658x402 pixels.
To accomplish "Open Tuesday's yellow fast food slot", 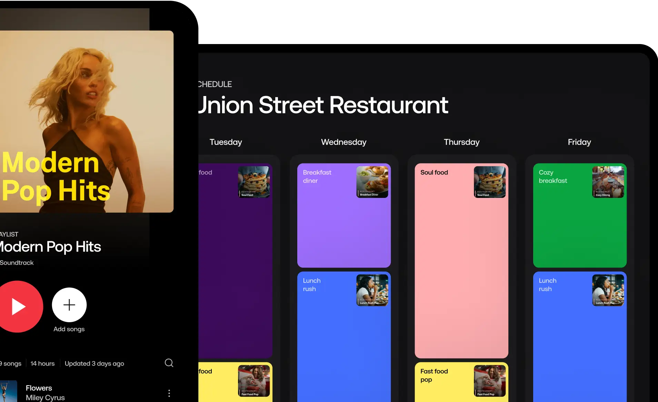I will [235, 382].
